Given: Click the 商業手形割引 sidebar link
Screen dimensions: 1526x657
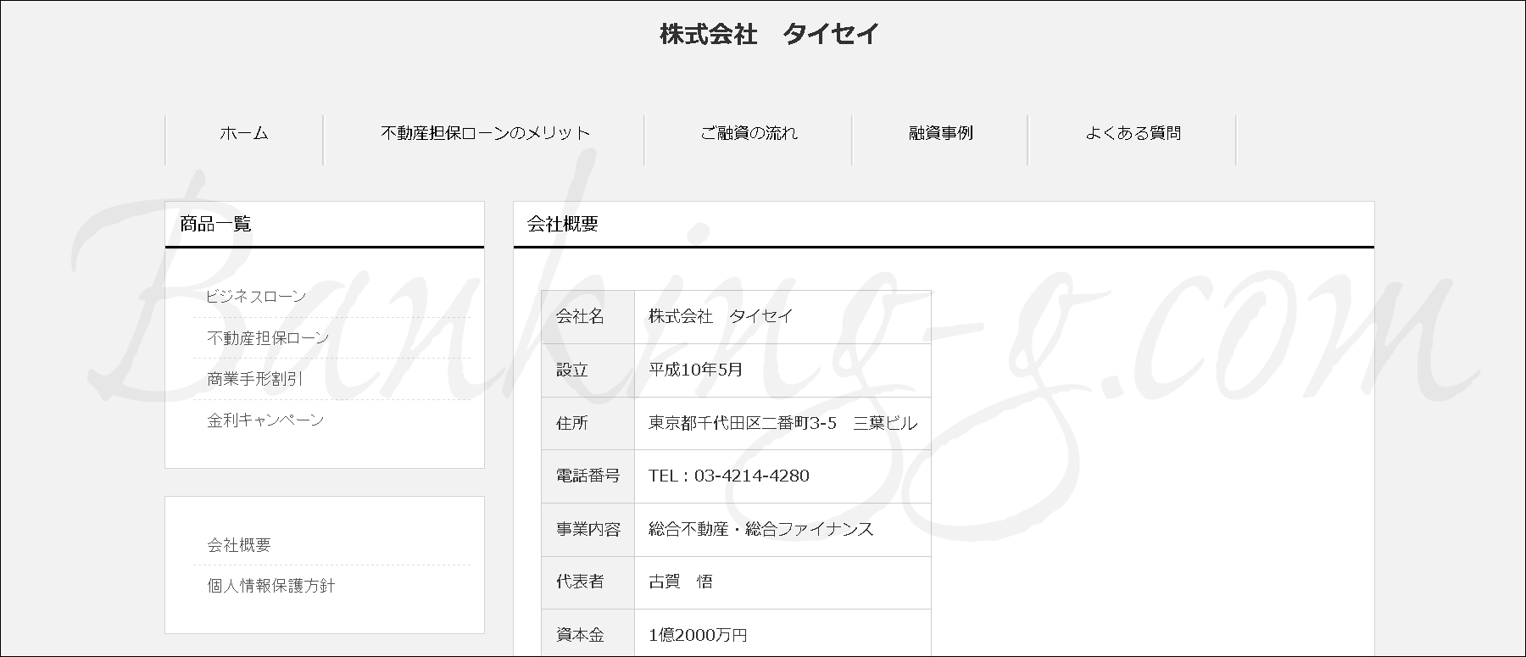Looking at the screenshot, I should 255,379.
